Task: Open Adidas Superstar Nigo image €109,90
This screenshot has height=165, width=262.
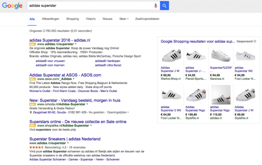Action: pyautogui.click(x=196, y=95)
